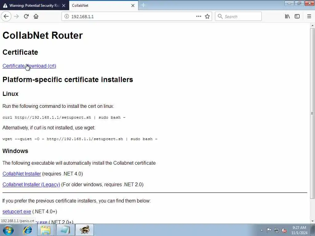The height and width of the screenshot is (236, 315).
Task: Open the notepad-style taskbar application
Action: click(66, 230)
